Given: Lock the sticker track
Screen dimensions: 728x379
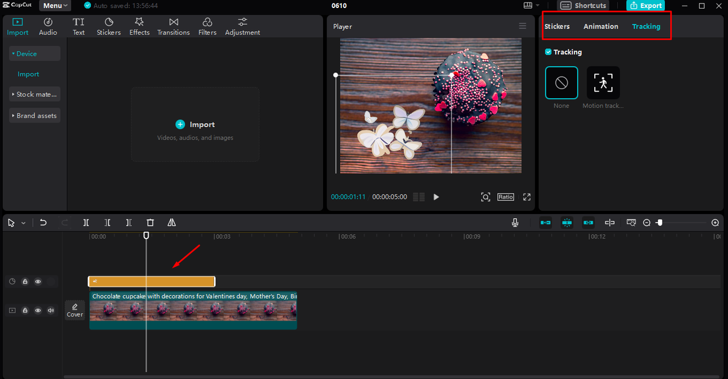Looking at the screenshot, I should (x=25, y=281).
